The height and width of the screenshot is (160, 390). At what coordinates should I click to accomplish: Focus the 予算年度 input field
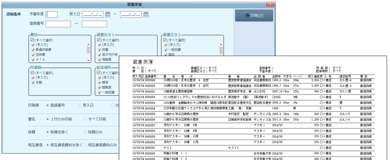tap(52, 14)
